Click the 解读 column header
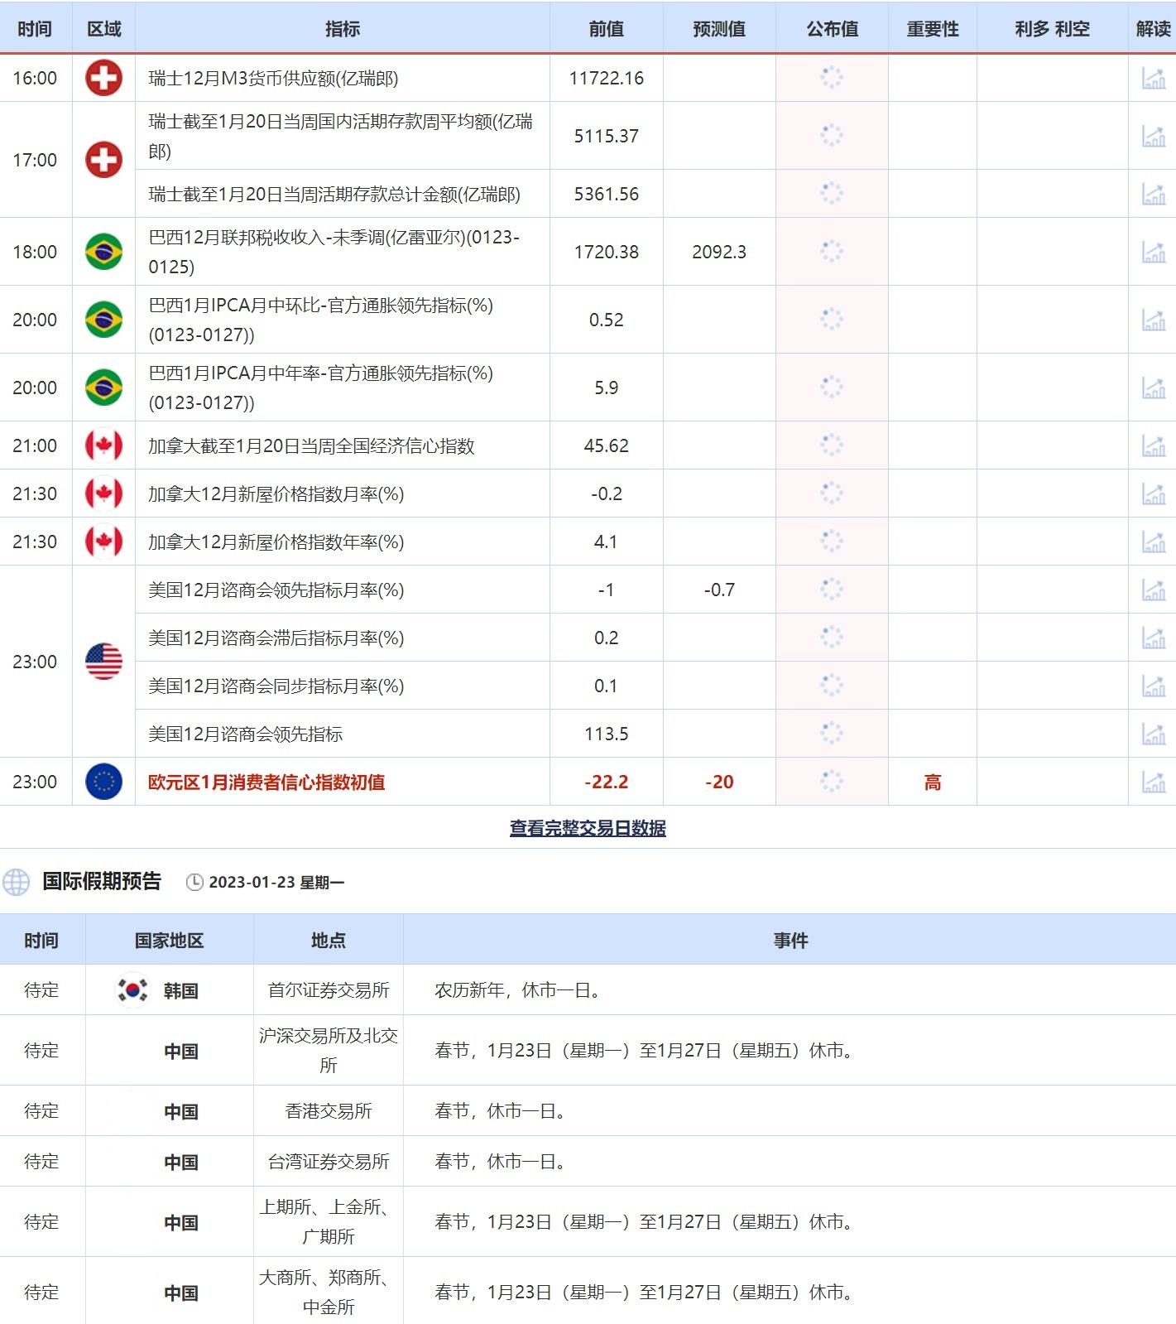This screenshot has height=1324, width=1176. [x=1153, y=29]
